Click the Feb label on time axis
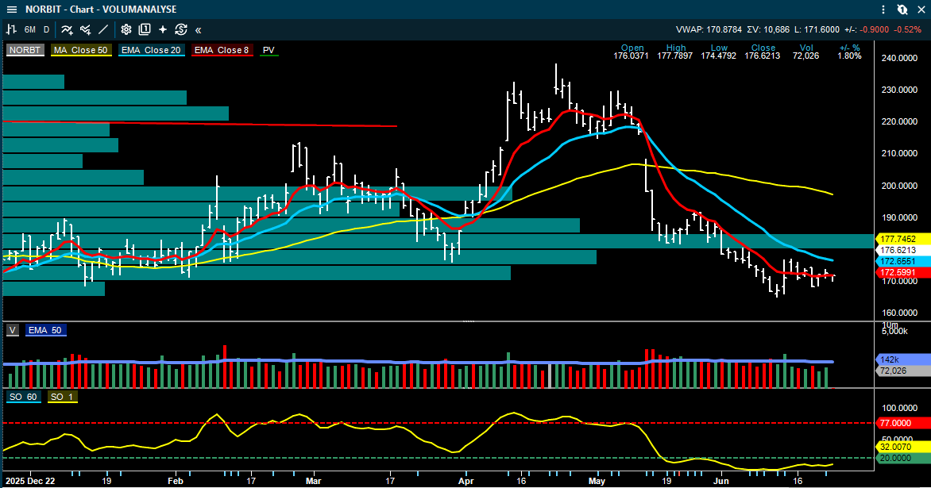 point(176,481)
